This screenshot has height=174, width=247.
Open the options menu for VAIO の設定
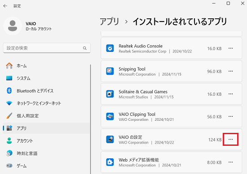pos(230,139)
